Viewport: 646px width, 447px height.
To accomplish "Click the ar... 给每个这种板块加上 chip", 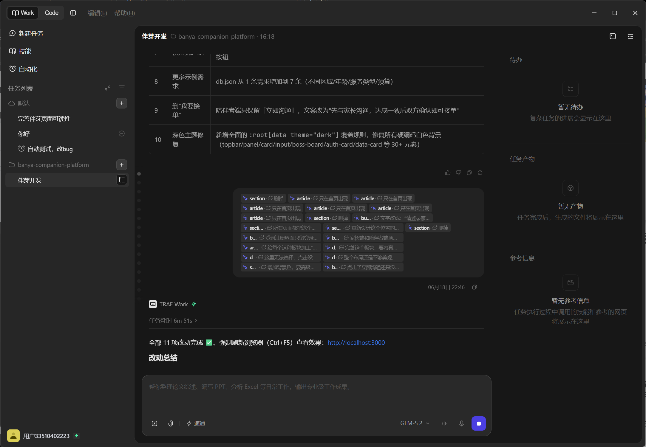I will [x=281, y=248].
